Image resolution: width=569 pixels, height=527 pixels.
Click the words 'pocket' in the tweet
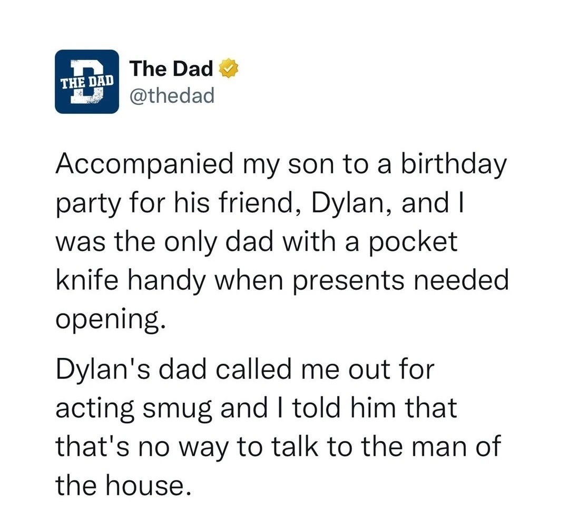(x=413, y=243)
